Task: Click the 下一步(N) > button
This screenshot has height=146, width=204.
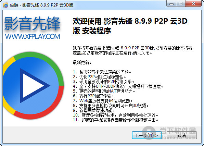Action: 147,135
